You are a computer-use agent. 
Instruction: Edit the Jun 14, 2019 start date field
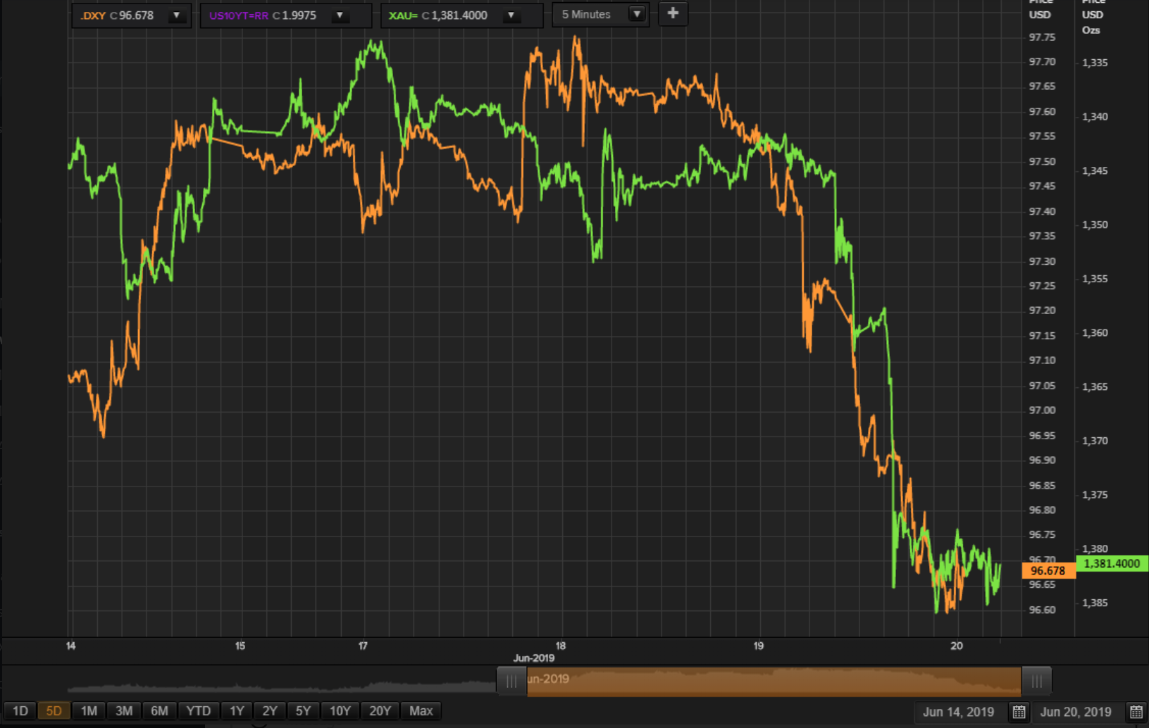[x=959, y=712]
